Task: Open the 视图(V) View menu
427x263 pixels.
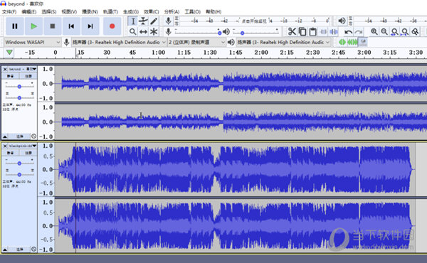Action: (x=69, y=11)
